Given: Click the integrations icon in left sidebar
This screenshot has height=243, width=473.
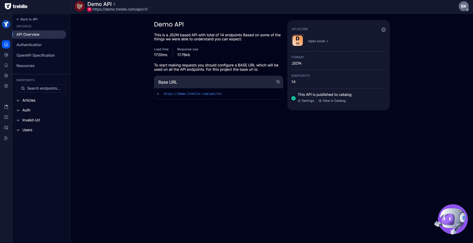Looking at the screenshot, I should [6, 55].
